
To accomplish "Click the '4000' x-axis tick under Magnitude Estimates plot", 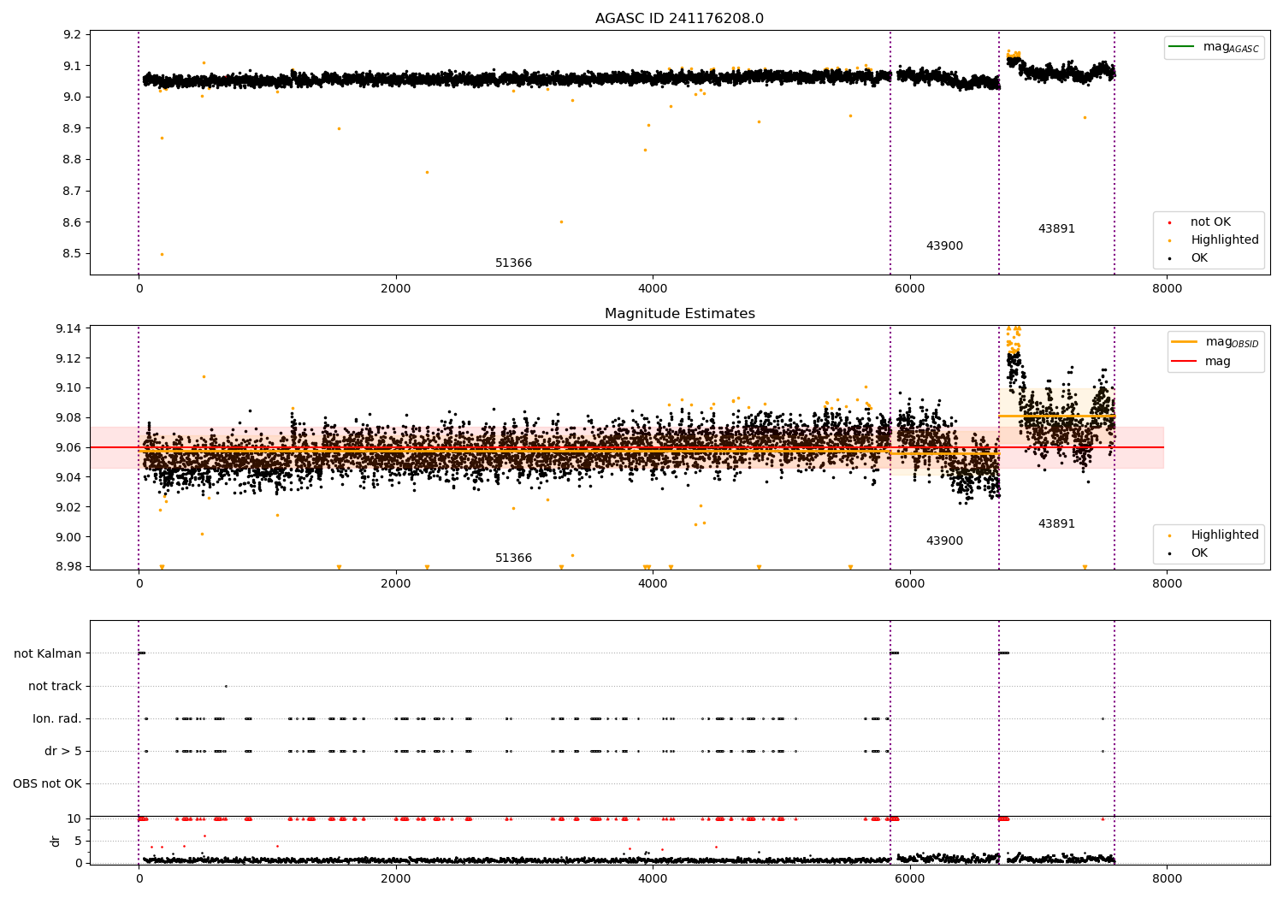I will 653,584.
